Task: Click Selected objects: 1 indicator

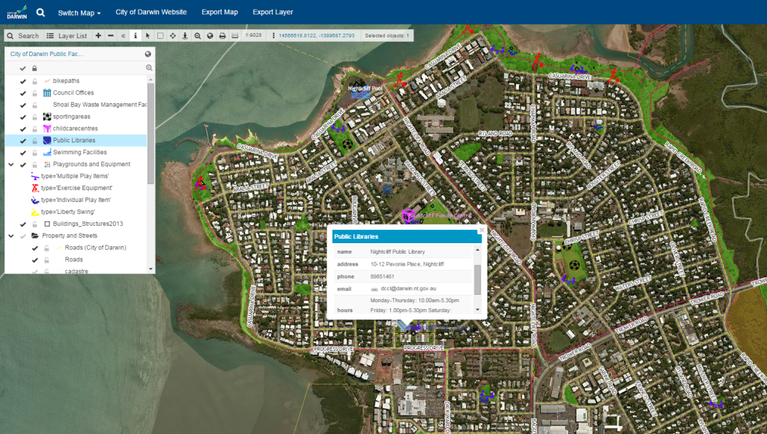Action: click(387, 36)
